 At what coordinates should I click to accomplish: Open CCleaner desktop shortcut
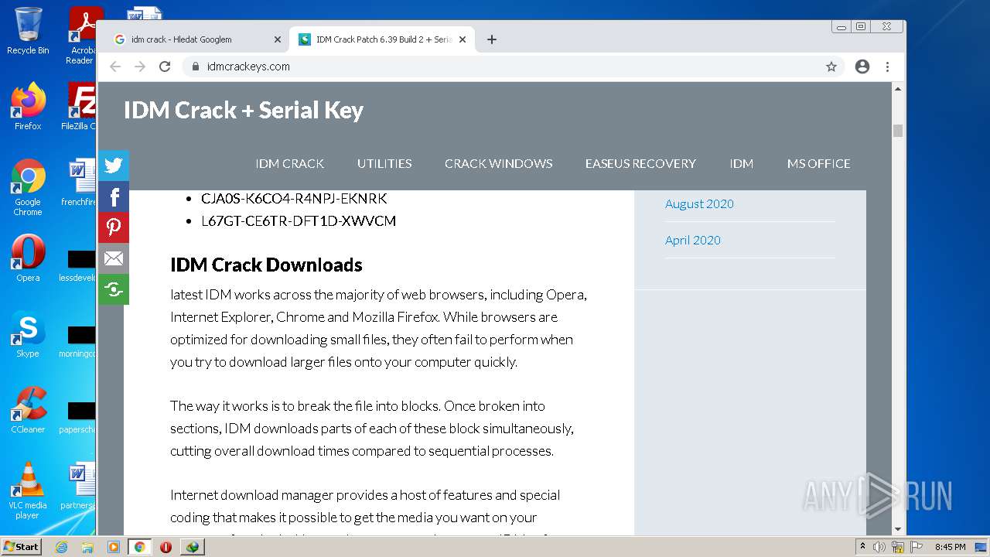[x=28, y=410]
